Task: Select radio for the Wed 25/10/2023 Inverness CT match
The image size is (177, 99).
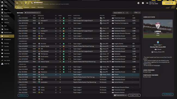Action: pyautogui.click(x=18, y=21)
